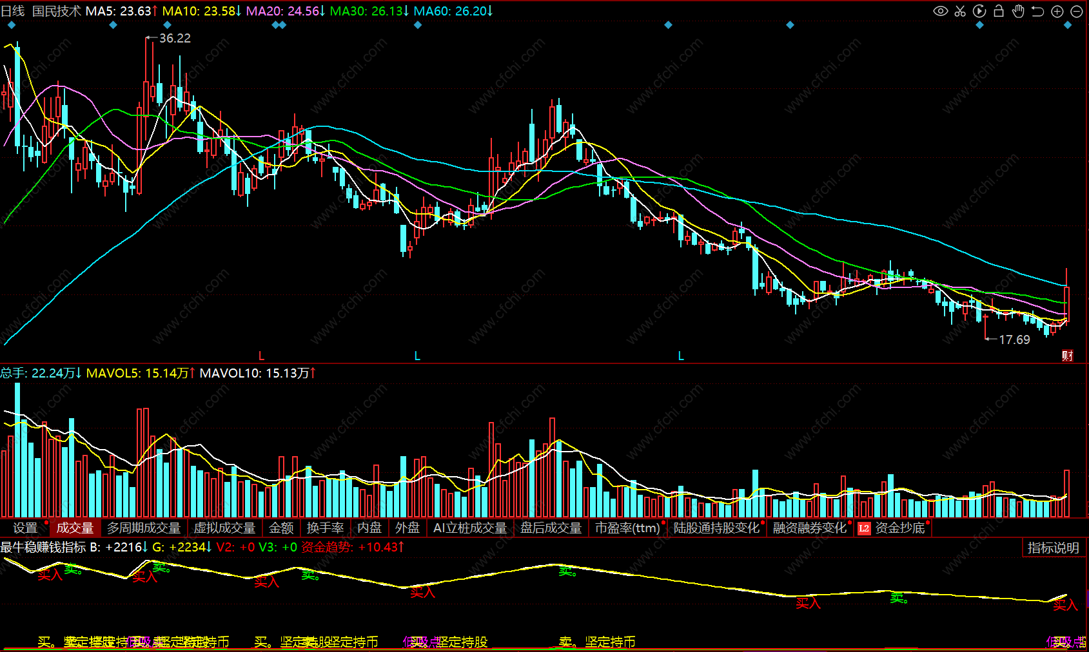1089x652 pixels.
Task: Open the 市盈率(ttm) tab
Action: pos(628,528)
